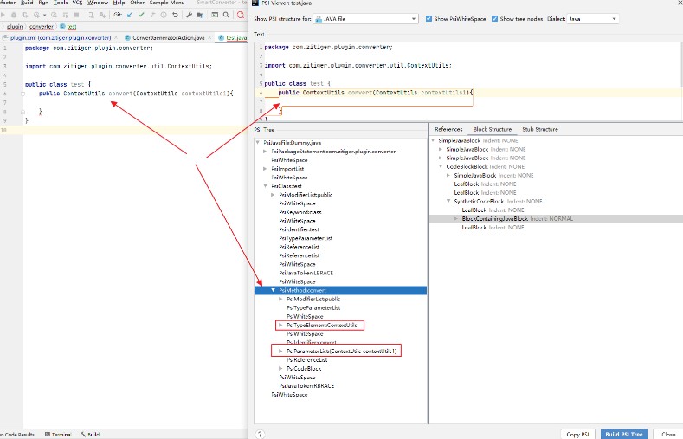Switch to the Block Structure tab

493,129
